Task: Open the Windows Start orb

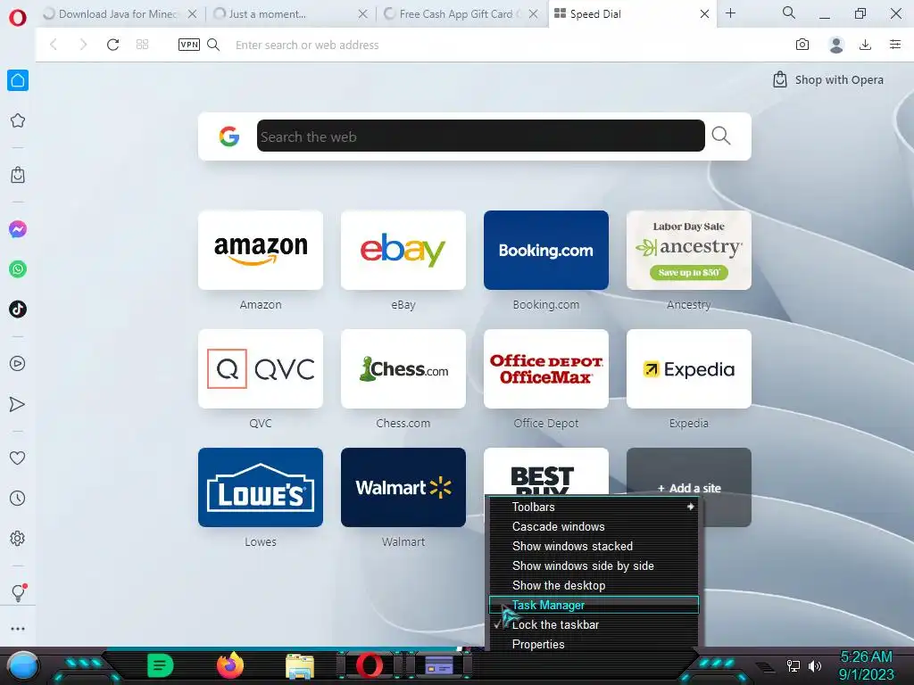Action: [x=23, y=666]
